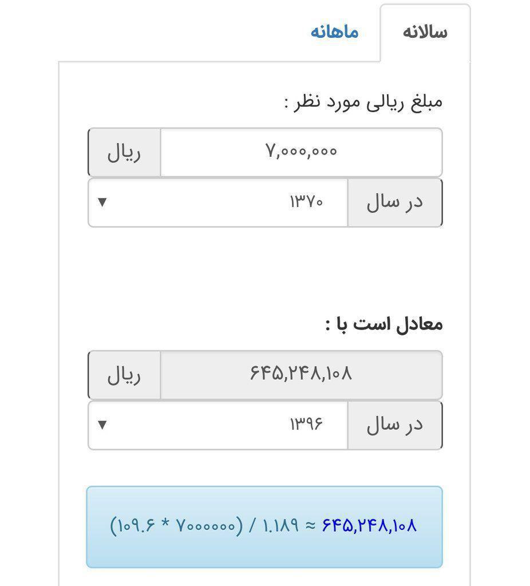
Task: Click the در سال label next to ۱۳۷۰
Action: [394, 203]
